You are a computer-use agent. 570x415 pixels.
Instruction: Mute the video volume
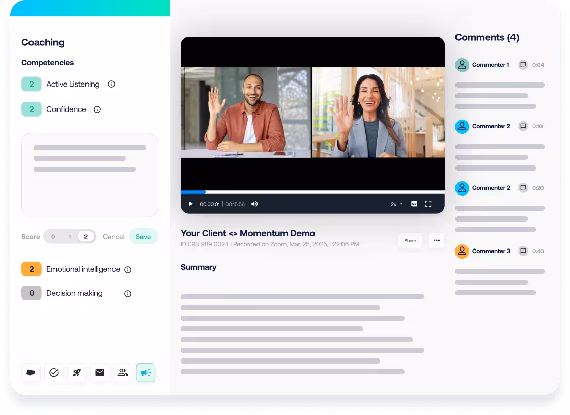click(254, 204)
